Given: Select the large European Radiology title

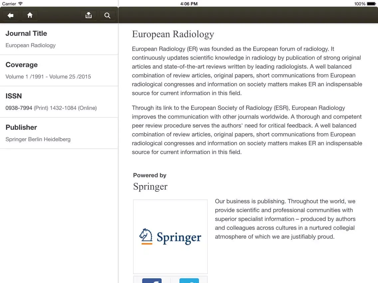Looking at the screenshot, I should coord(173,34).
